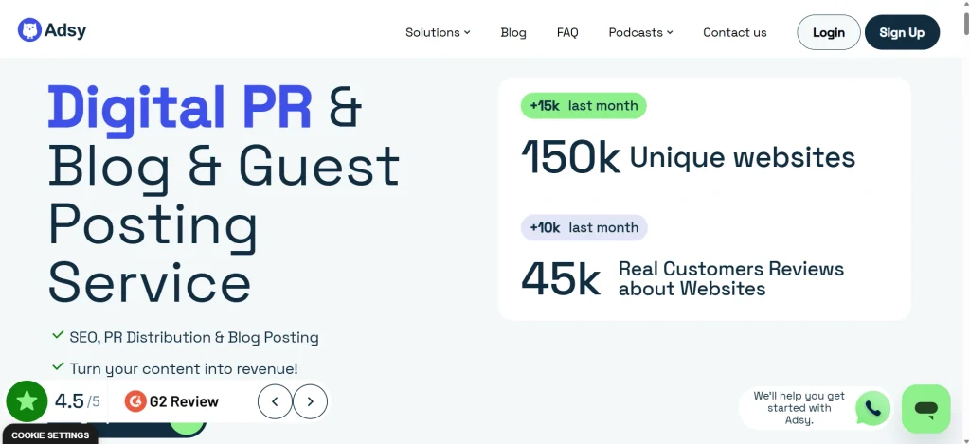Click the "+10k last month" purple badge

click(x=584, y=227)
